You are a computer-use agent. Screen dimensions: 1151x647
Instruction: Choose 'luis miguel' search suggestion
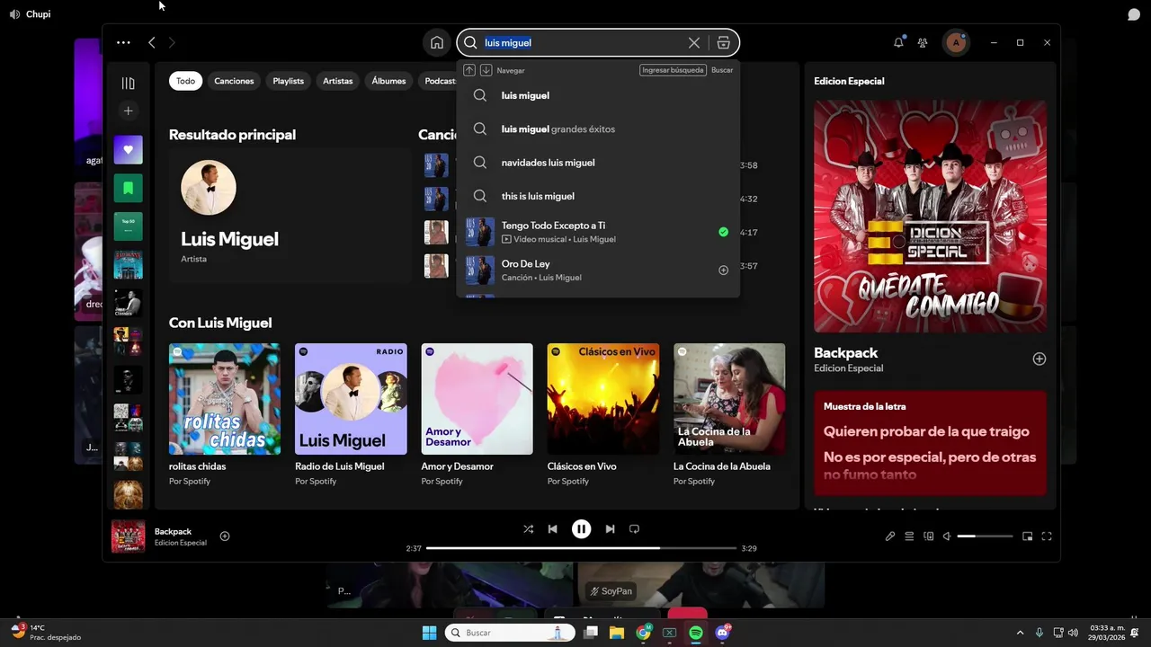[x=598, y=95]
